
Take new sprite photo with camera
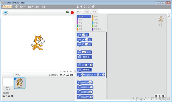click(72, 75)
